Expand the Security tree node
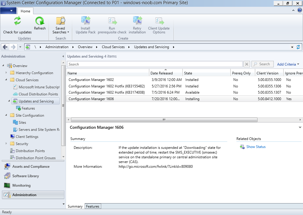 pos(6,144)
